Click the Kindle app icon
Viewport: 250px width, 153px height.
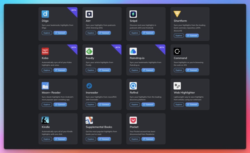(x=45, y=120)
